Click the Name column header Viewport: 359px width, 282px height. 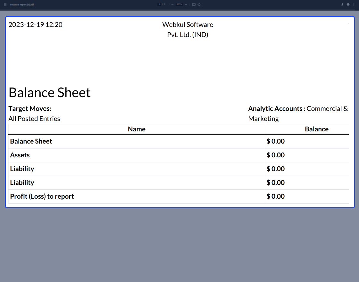pyautogui.click(x=137, y=129)
